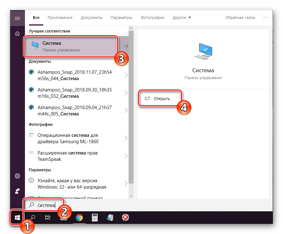Click the Windows Start button
The width and height of the screenshot is (283, 234).
17,218
